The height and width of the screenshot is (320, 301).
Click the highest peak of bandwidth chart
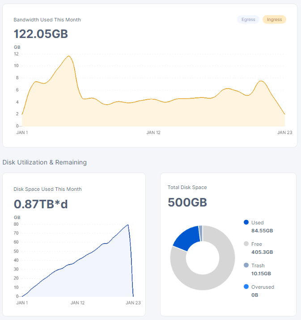point(69,56)
